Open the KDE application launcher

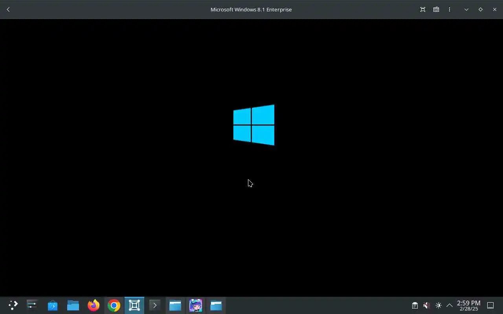(13, 305)
